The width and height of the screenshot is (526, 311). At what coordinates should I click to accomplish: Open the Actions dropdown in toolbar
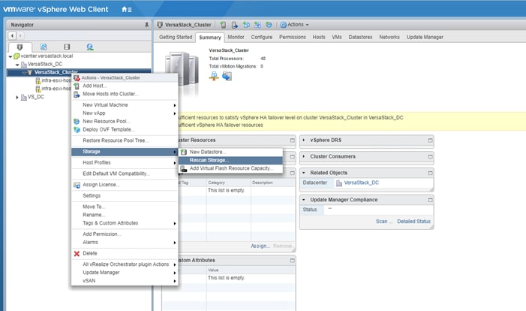pos(295,25)
